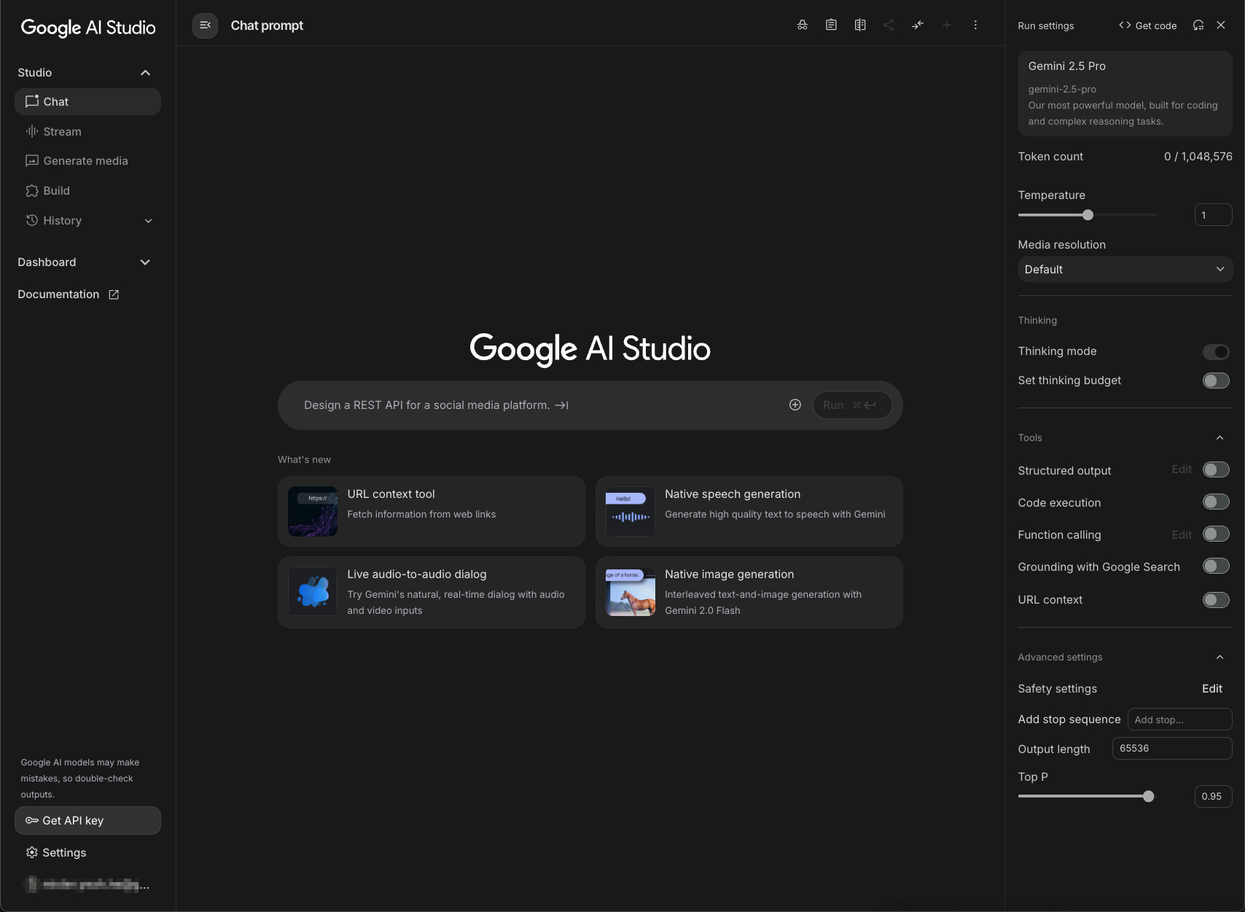Toggle the navigation sidebar collapse icon

point(205,26)
